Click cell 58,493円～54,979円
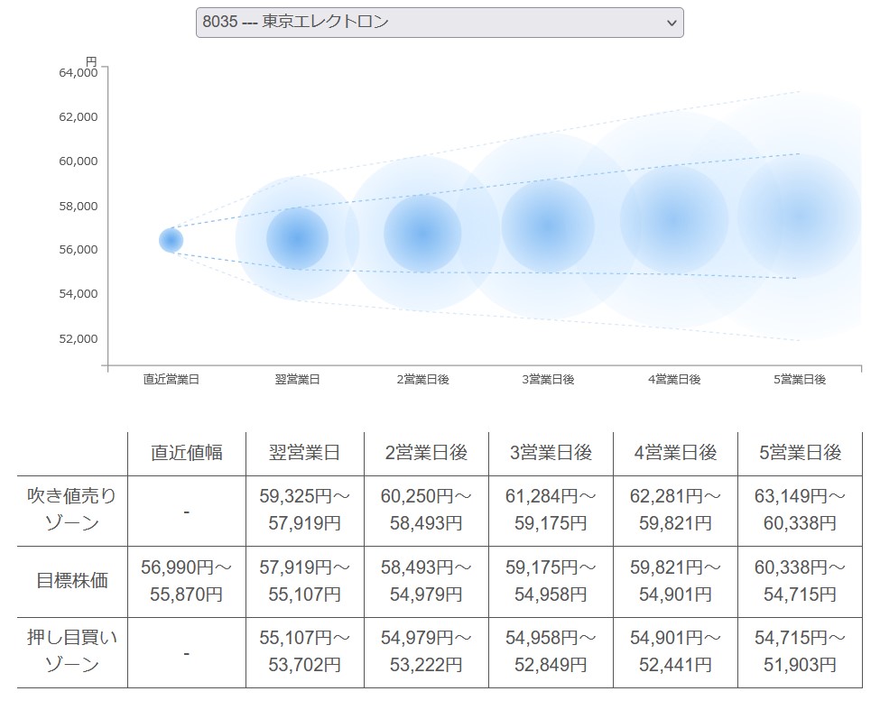The image size is (880, 719). (x=427, y=581)
